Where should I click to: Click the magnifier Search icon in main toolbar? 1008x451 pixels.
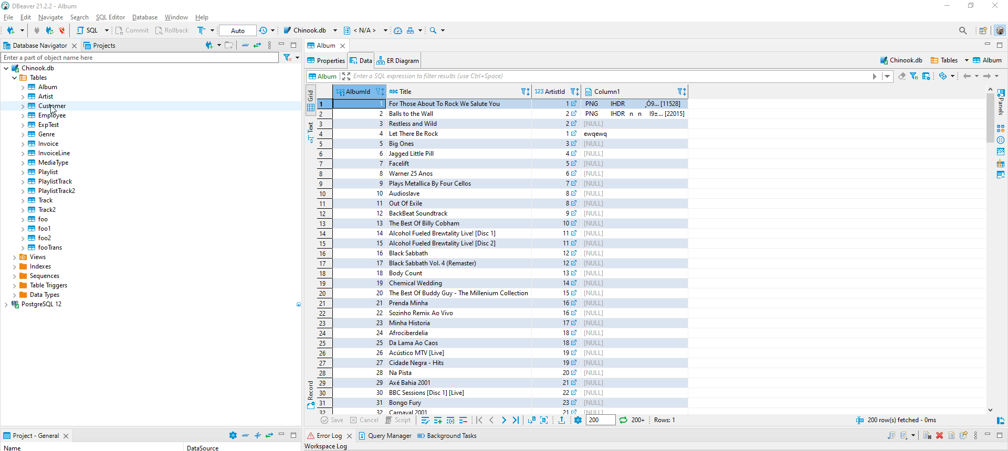coord(433,30)
